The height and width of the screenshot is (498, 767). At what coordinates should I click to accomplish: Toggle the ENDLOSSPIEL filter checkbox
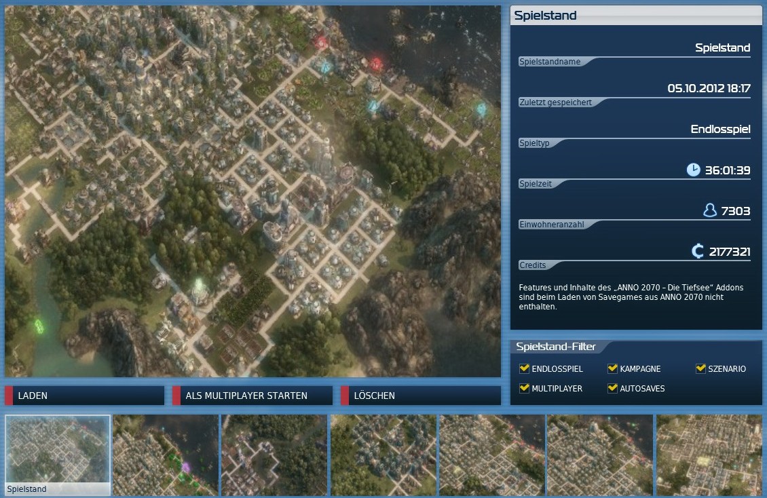click(525, 368)
